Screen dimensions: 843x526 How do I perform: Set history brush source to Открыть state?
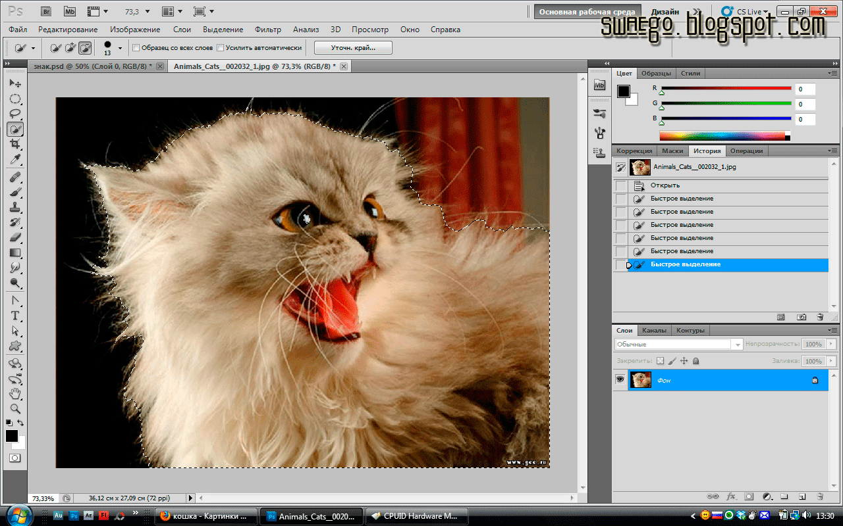click(x=620, y=185)
